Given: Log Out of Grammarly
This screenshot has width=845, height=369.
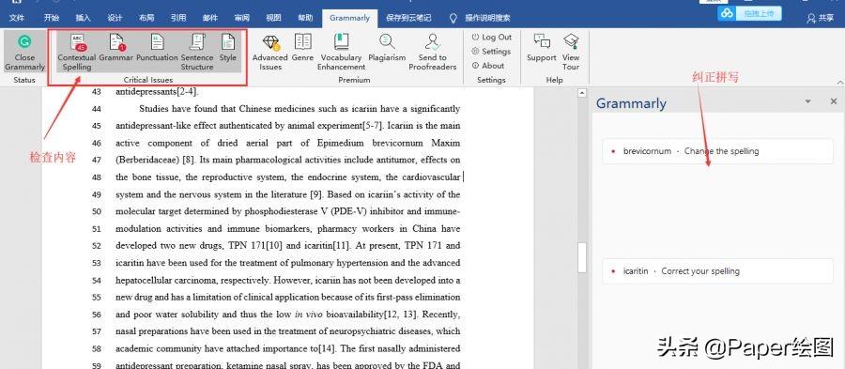Looking at the screenshot, I should (491, 38).
